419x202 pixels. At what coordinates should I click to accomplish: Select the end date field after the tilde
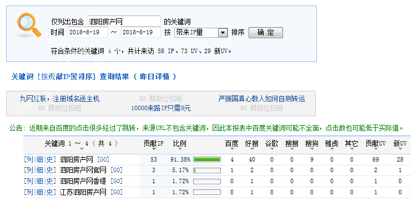pos(141,33)
